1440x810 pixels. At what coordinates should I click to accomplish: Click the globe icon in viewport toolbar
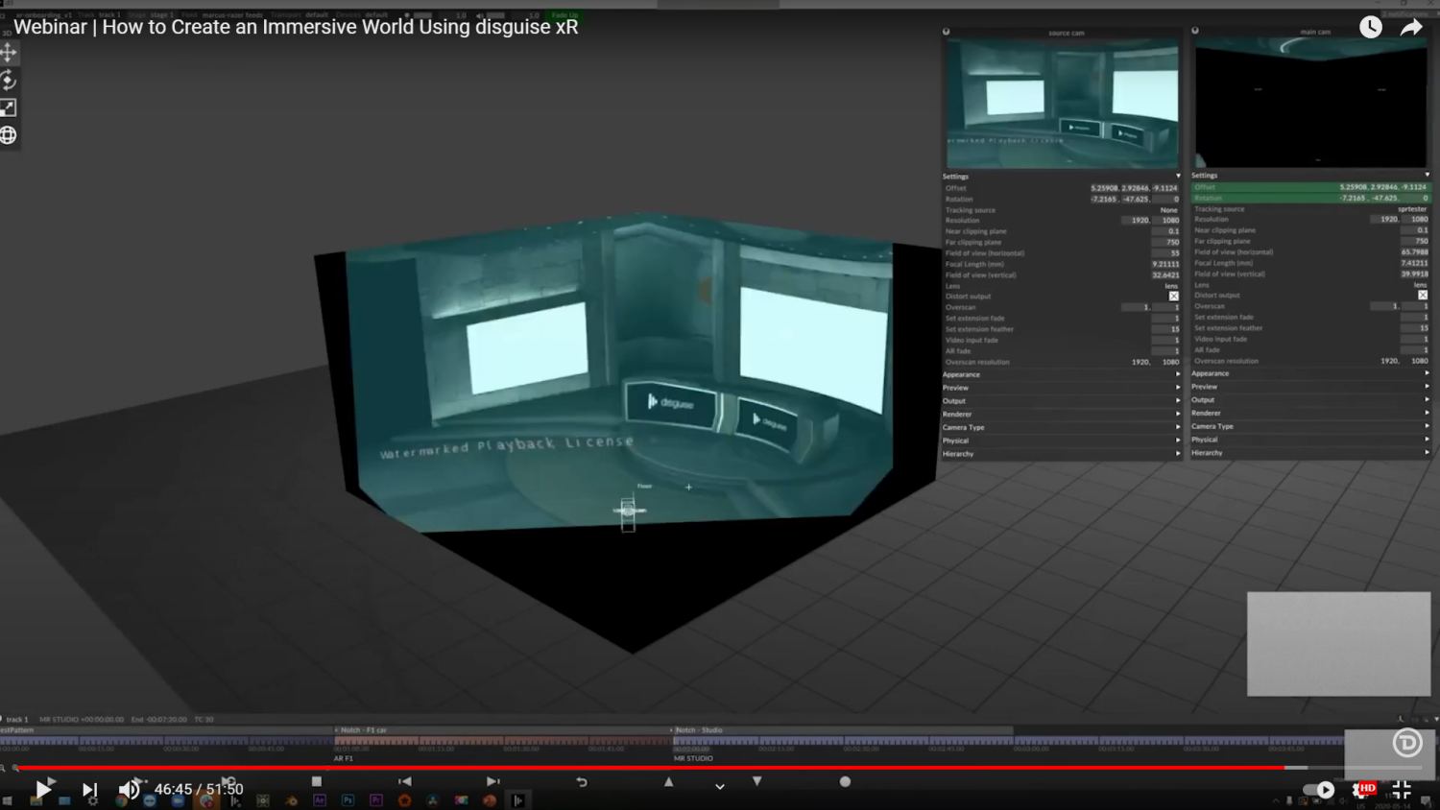[x=9, y=135]
